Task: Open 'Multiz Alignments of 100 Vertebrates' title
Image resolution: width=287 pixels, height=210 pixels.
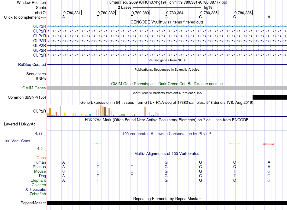Action: [x=167, y=154]
